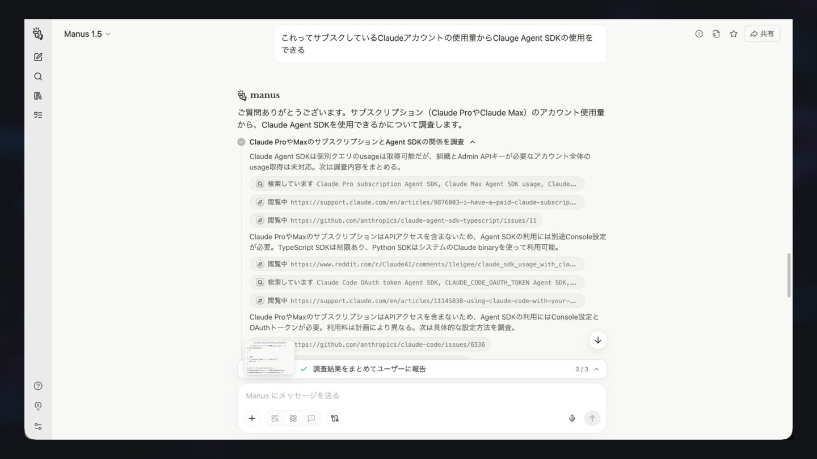Open the Manus 1.5 model dropdown
Image resolution: width=817 pixels, height=459 pixels.
coord(87,34)
